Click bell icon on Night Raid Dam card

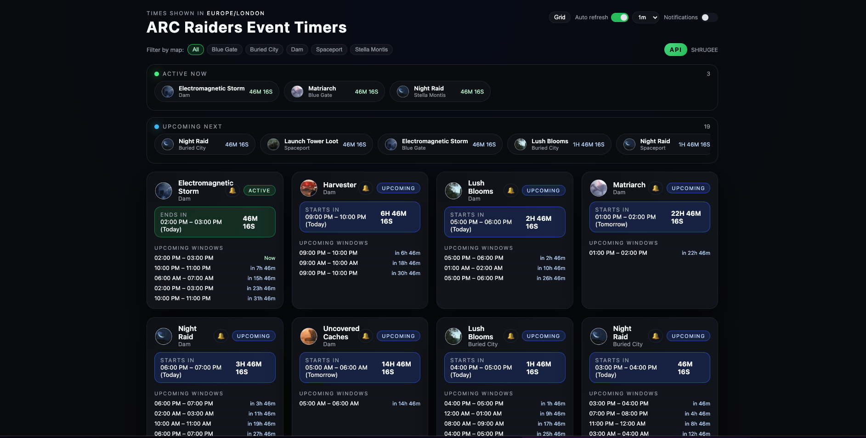(x=221, y=336)
